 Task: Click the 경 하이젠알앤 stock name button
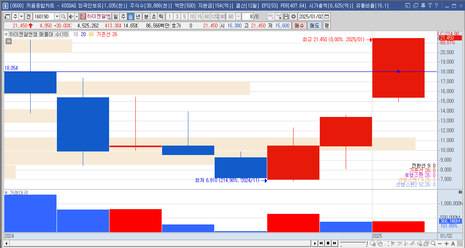(x=95, y=16)
